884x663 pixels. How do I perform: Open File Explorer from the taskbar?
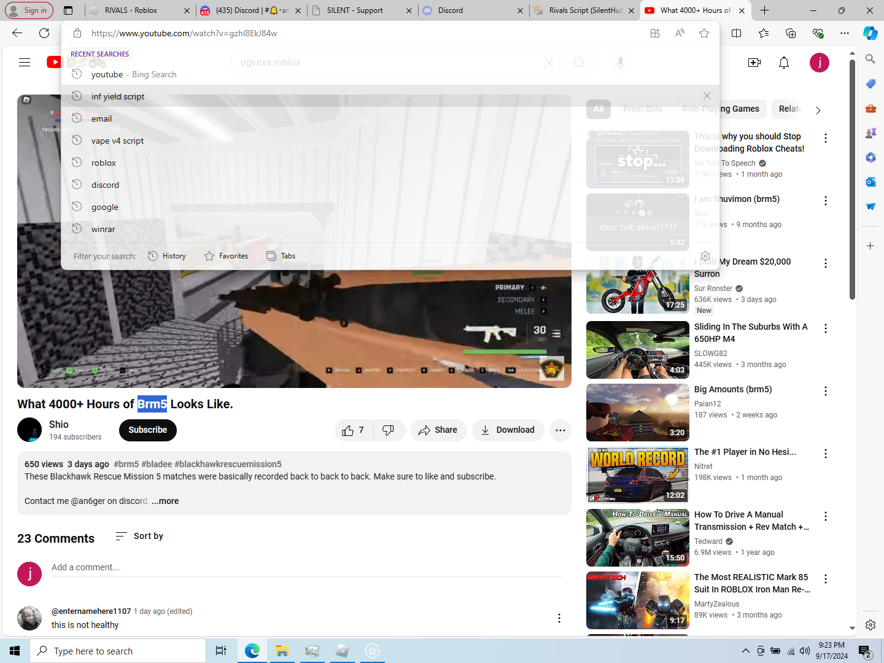(x=282, y=651)
